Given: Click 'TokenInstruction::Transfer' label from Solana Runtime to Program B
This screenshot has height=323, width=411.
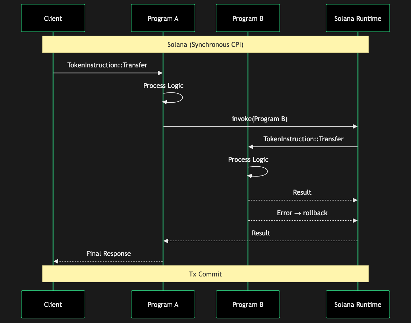Looking at the screenshot, I should [x=303, y=139].
